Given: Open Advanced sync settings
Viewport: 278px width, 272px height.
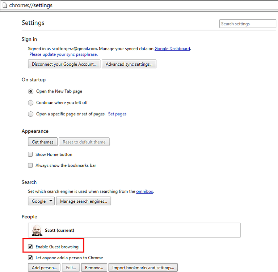Looking at the screenshot, I should click(129, 64).
